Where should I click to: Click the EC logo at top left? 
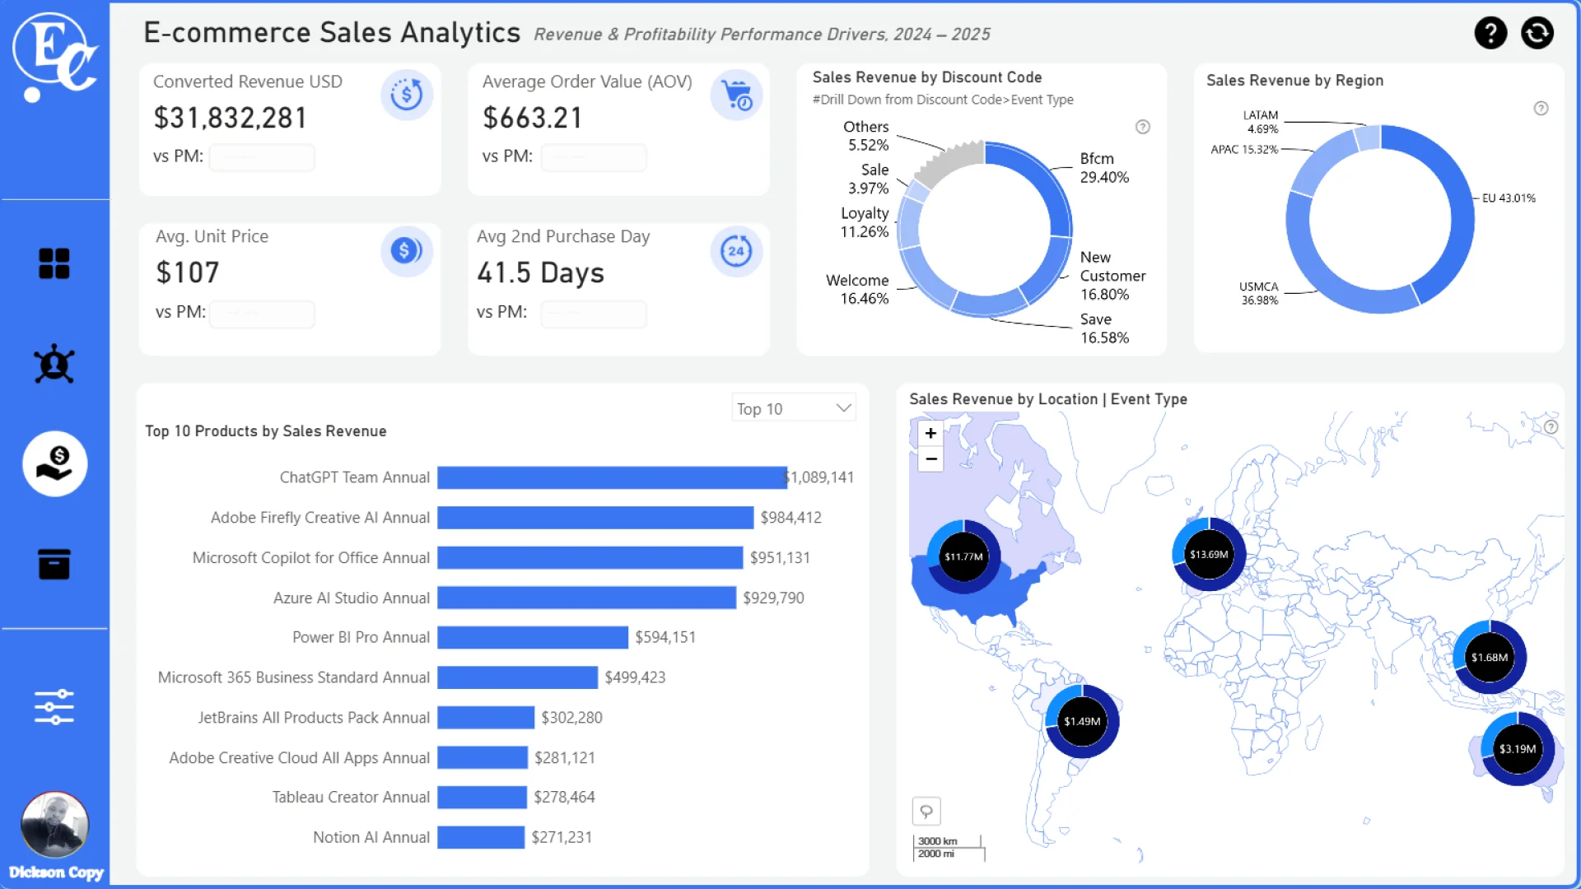(x=54, y=56)
